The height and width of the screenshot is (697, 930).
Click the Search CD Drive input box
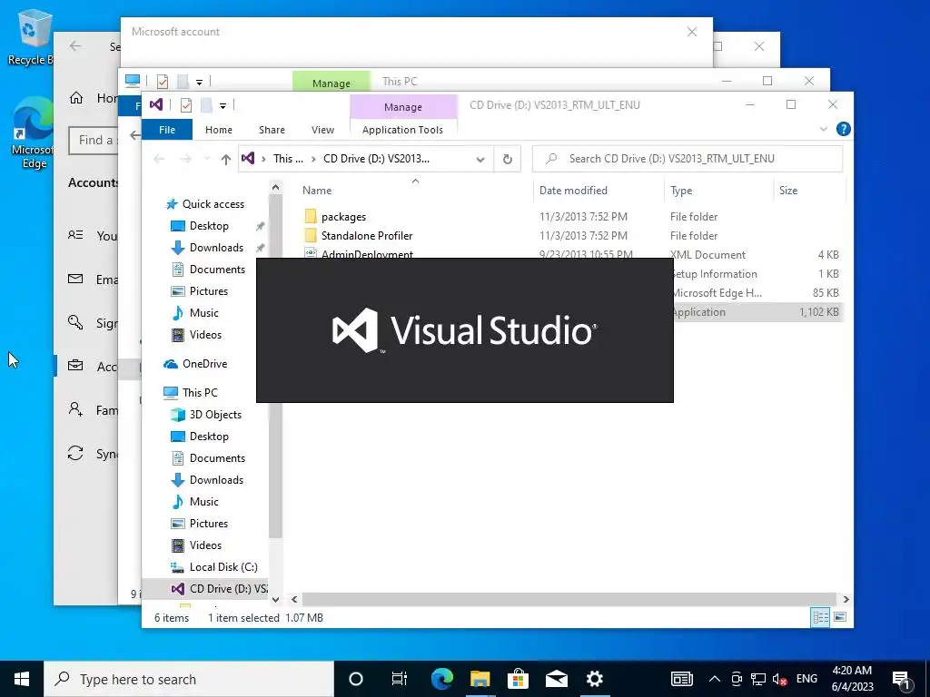(x=688, y=159)
